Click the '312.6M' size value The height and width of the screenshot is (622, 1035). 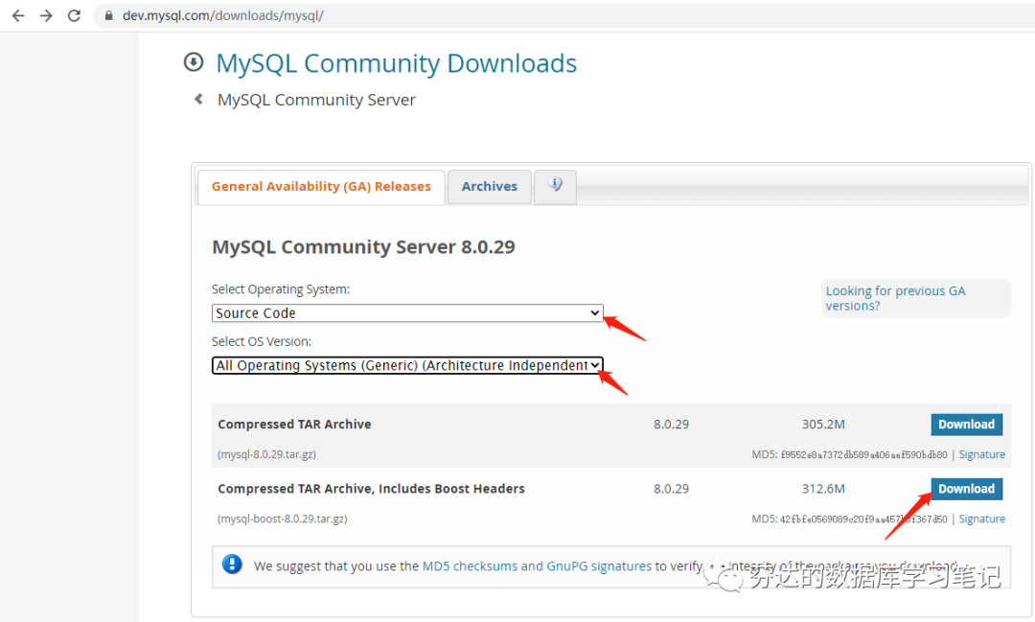823,489
